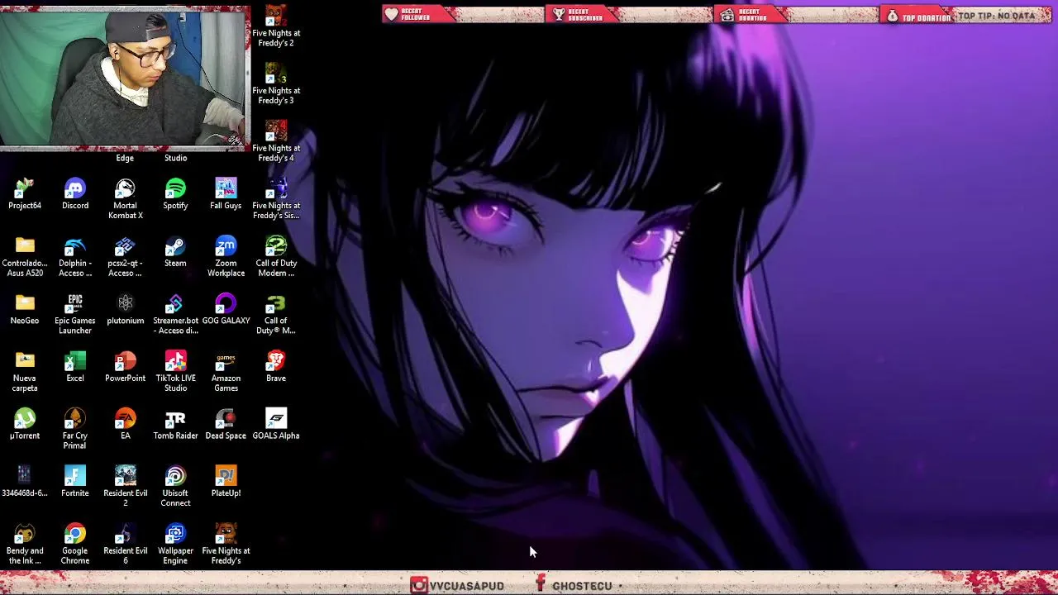Select the Zoom Workplace icon
Image resolution: width=1058 pixels, height=595 pixels.
[x=226, y=257]
